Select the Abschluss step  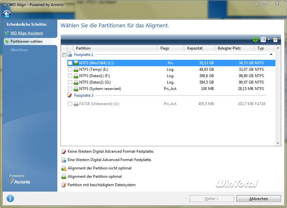19,50
